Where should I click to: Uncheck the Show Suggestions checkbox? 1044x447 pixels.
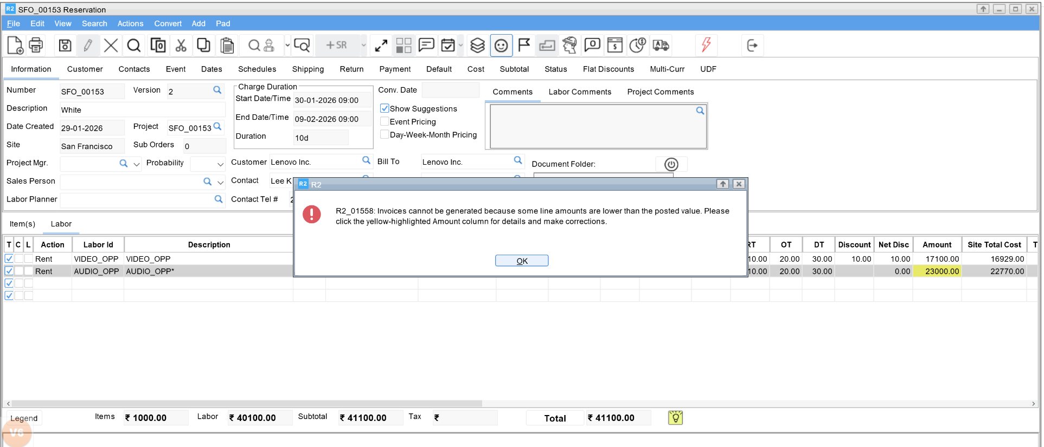[385, 108]
